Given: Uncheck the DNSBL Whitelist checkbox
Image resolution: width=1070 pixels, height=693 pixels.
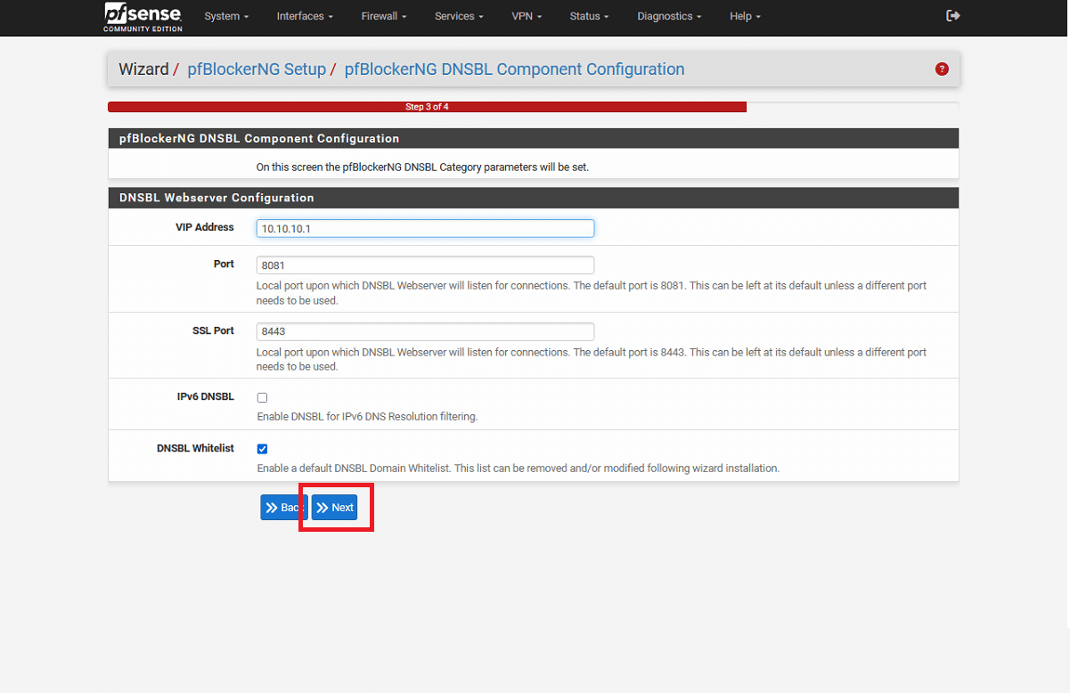Looking at the screenshot, I should coord(262,449).
